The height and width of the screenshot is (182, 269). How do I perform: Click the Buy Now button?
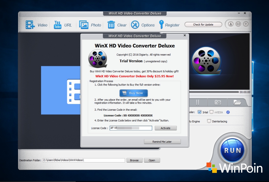pos(133,93)
